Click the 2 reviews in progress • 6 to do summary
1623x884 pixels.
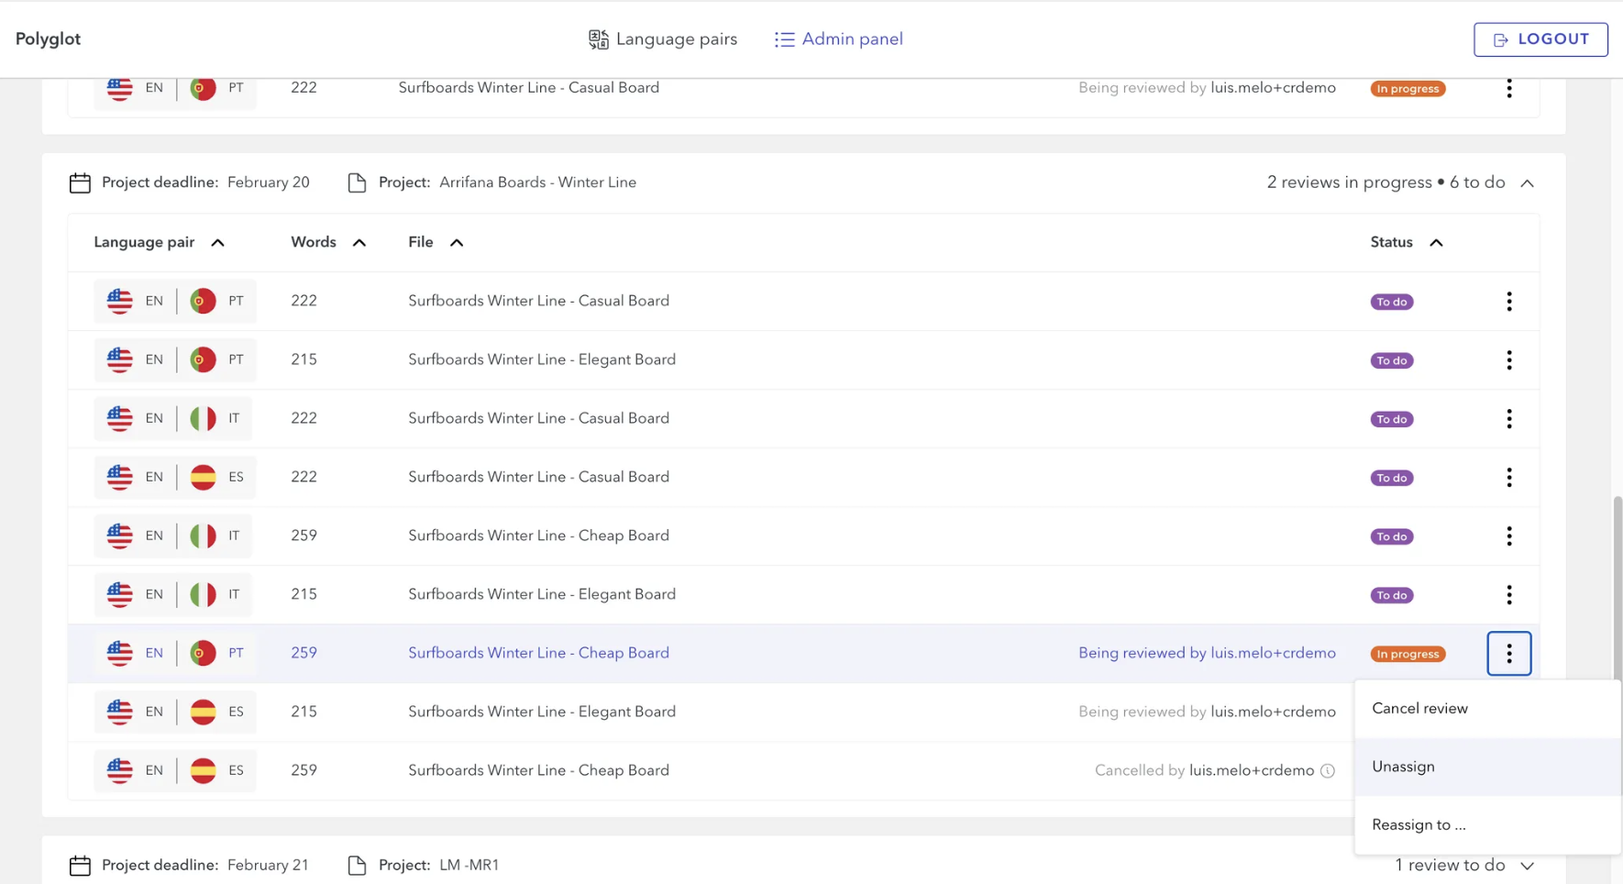[x=1386, y=182]
